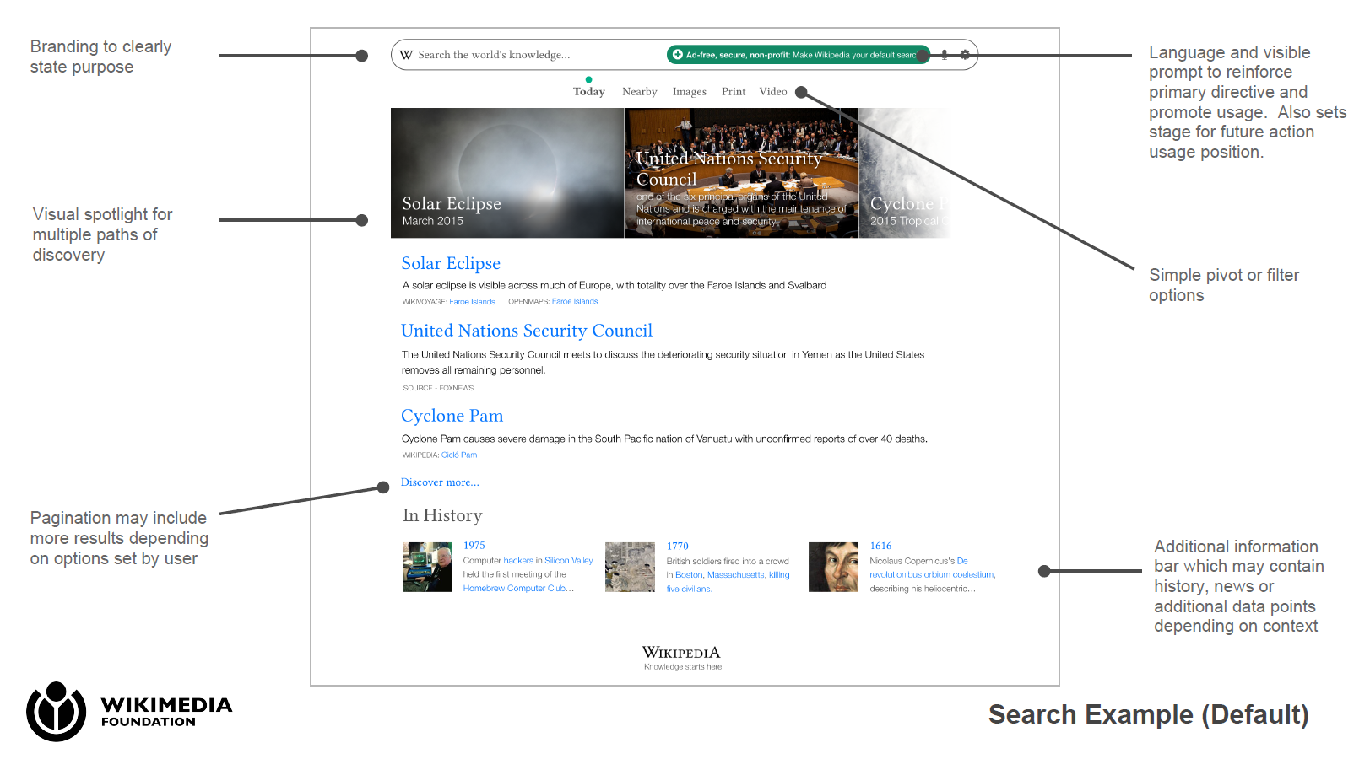This screenshot has height=770, width=1370.
Task: Switch to the Images tab
Action: tap(690, 92)
